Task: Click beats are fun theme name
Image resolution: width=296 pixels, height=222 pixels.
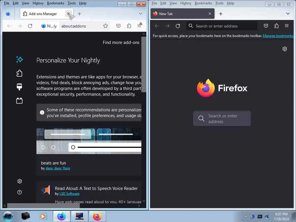Action: (53, 163)
